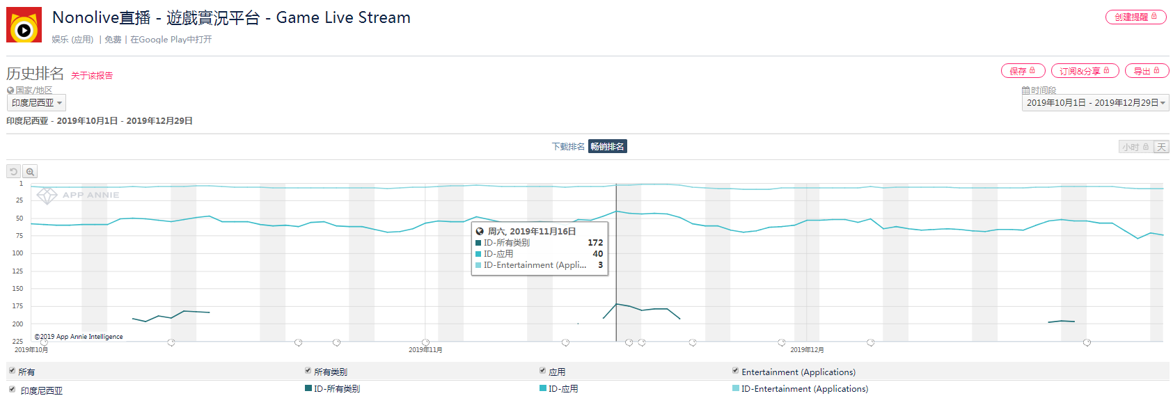Switch to the 下载排名 tab

point(568,147)
